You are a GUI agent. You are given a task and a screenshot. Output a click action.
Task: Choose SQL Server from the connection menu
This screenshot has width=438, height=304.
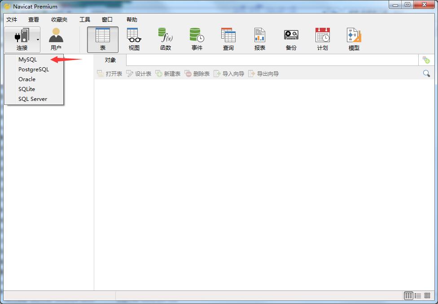34,99
